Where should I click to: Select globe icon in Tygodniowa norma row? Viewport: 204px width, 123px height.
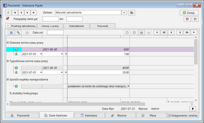click(x=16, y=68)
